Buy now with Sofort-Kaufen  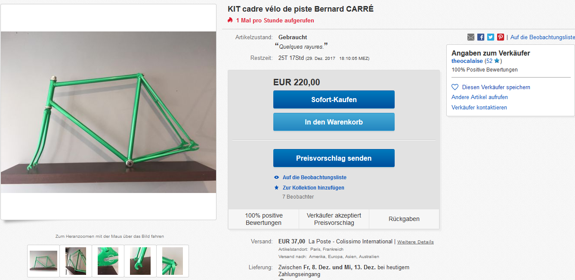point(334,100)
